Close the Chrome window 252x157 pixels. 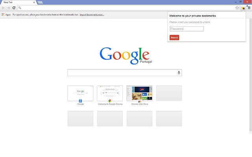[x=248, y=2]
